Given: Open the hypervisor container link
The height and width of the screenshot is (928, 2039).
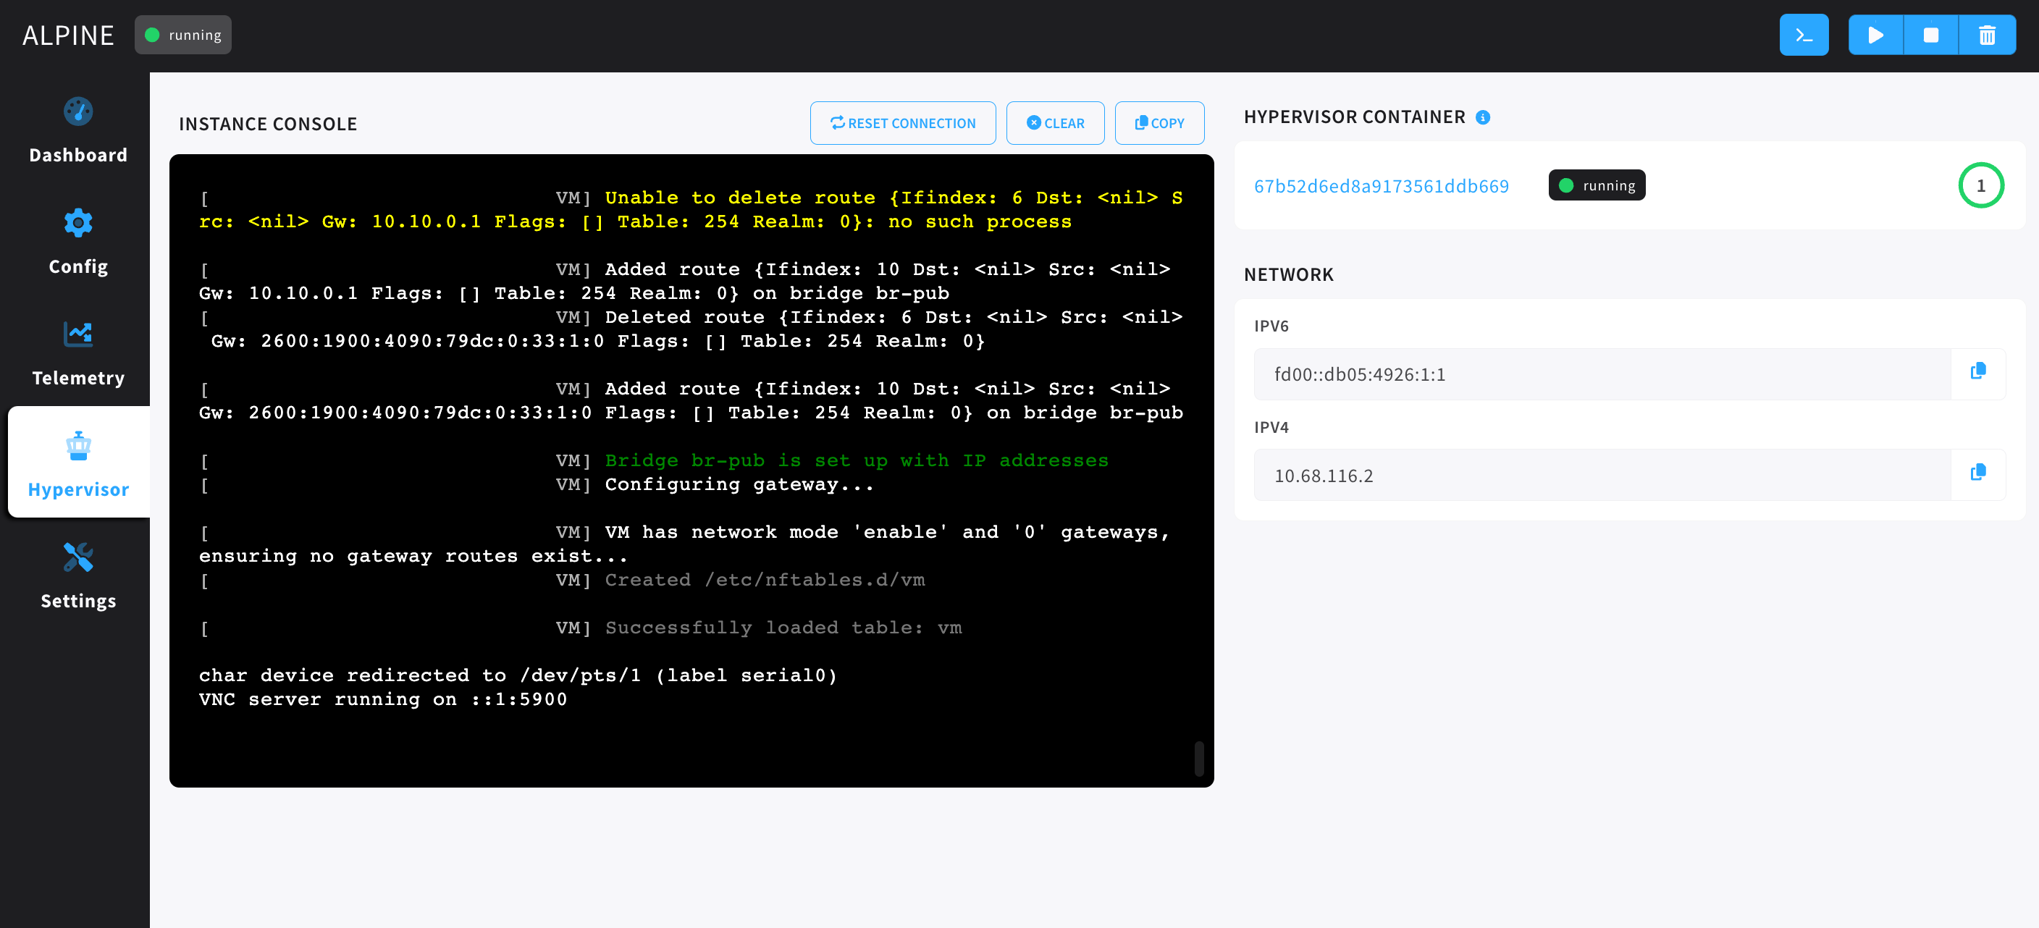Looking at the screenshot, I should [1382, 185].
